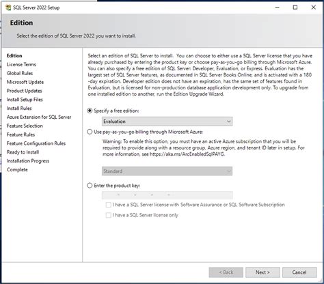Expand the Standard edition dropdown
324x284 pixels.
[x=167, y=171]
